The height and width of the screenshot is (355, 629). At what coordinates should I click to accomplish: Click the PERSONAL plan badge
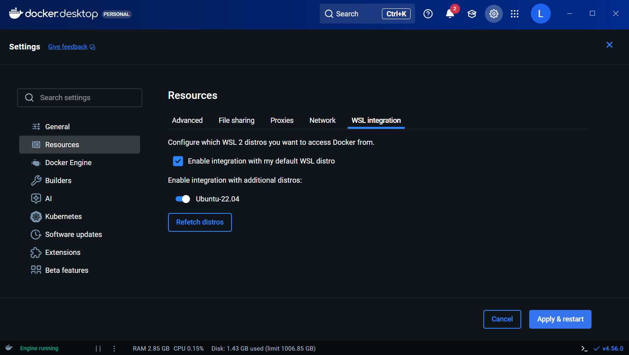tap(117, 14)
